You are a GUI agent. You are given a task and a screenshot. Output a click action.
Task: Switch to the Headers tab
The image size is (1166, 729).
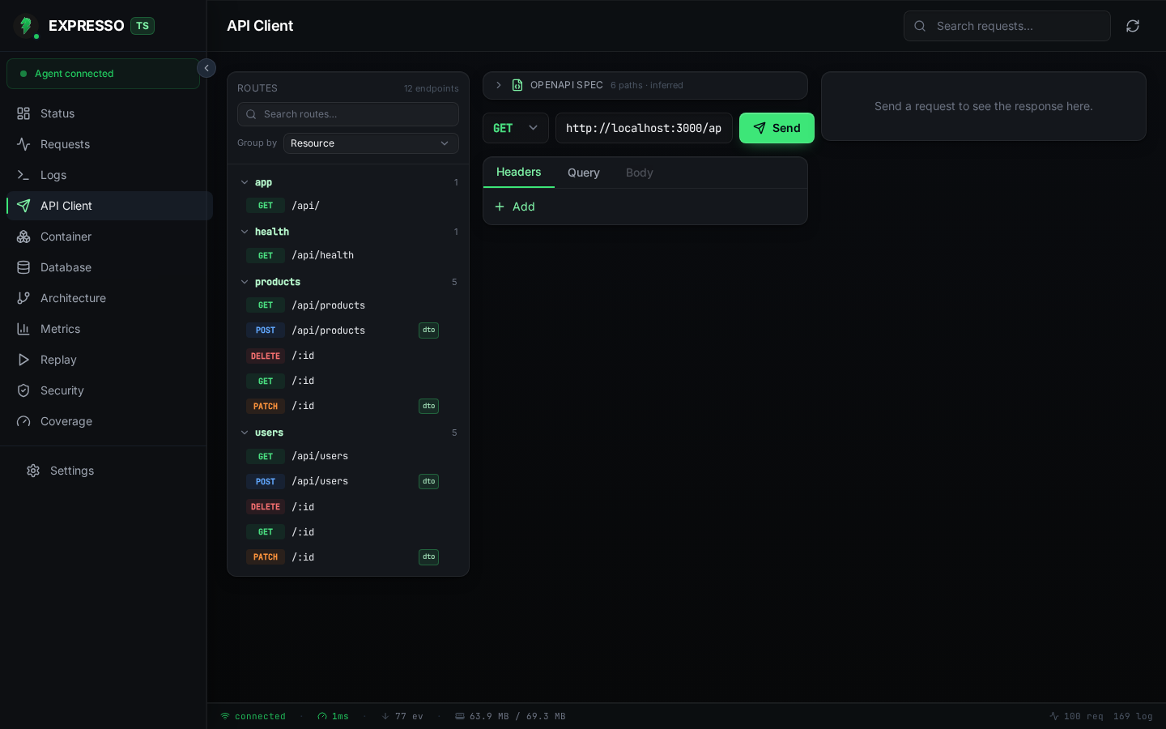[519, 173]
